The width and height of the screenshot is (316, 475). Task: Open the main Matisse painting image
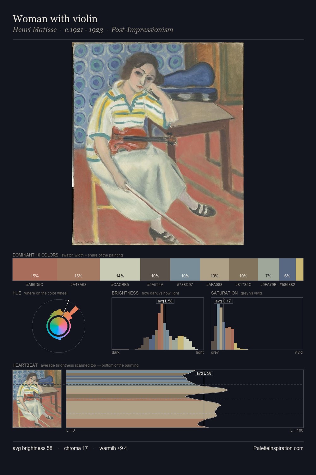pyautogui.click(x=158, y=144)
